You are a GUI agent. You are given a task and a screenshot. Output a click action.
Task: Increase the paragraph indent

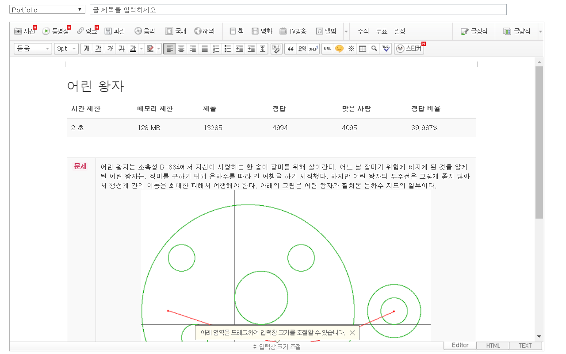pos(251,49)
